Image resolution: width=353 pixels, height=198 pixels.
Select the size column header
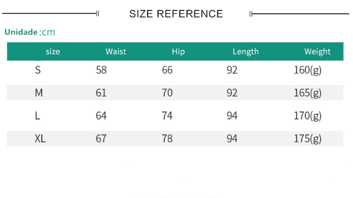click(x=53, y=52)
